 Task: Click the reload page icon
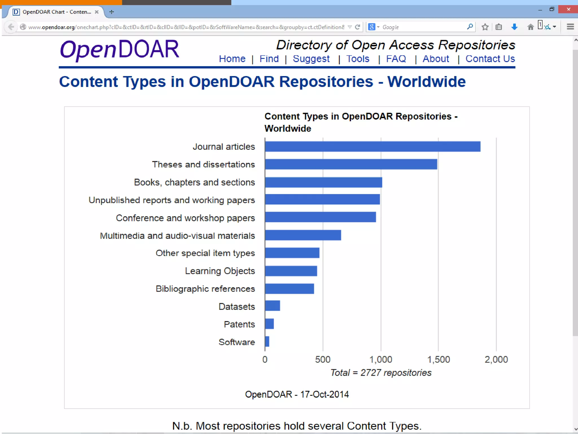coord(358,27)
